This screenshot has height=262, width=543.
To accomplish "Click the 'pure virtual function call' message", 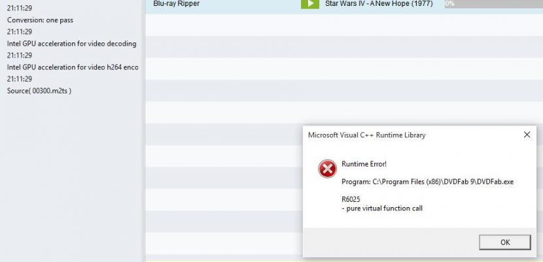I will tap(382, 208).
